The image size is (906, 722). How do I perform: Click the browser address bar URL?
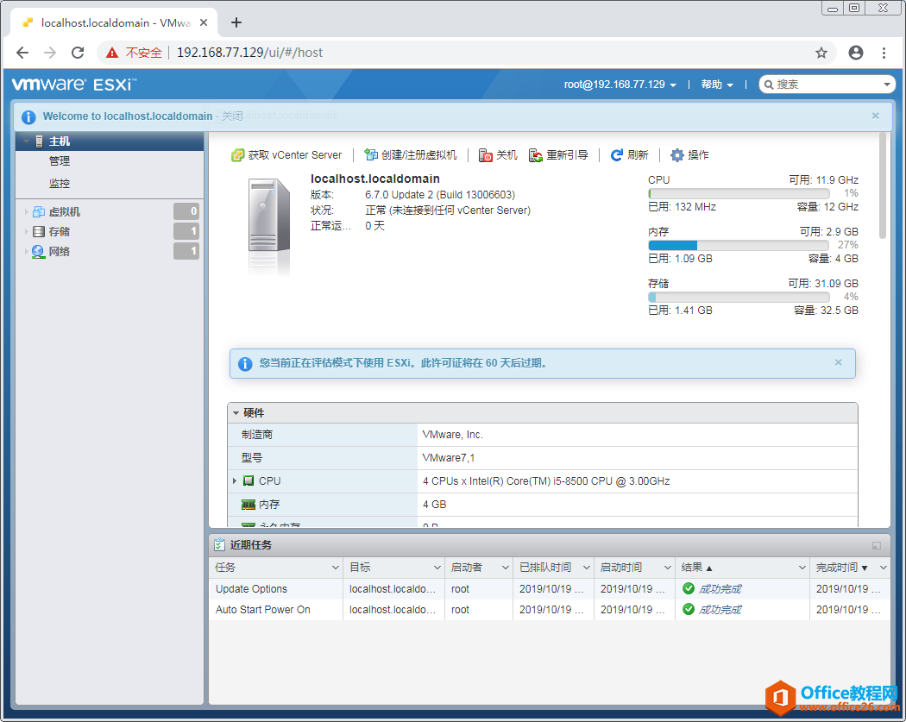pos(249,53)
